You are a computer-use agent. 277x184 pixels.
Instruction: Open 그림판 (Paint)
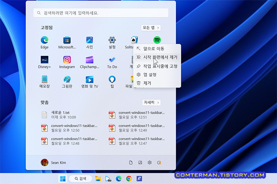67,82
